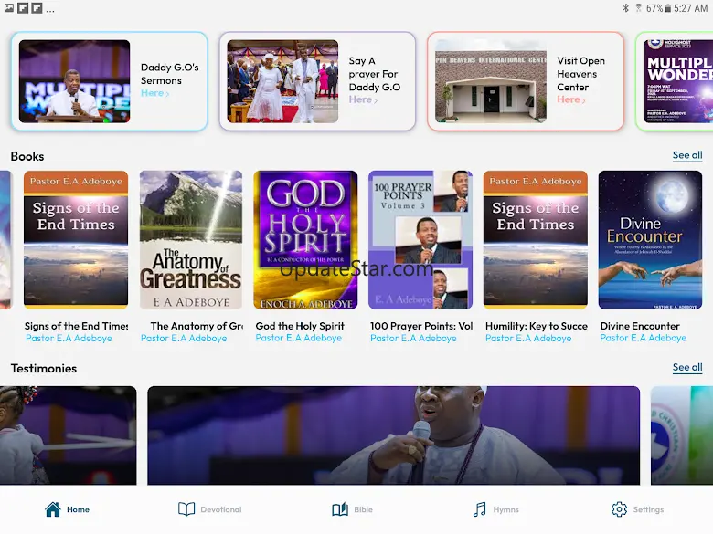Image resolution: width=713 pixels, height=534 pixels.
Task: Select the 100 Prayer Points: Vol title
Action: tap(421, 326)
